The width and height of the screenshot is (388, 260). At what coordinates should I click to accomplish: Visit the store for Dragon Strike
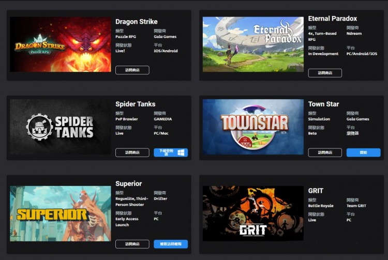tap(132, 70)
